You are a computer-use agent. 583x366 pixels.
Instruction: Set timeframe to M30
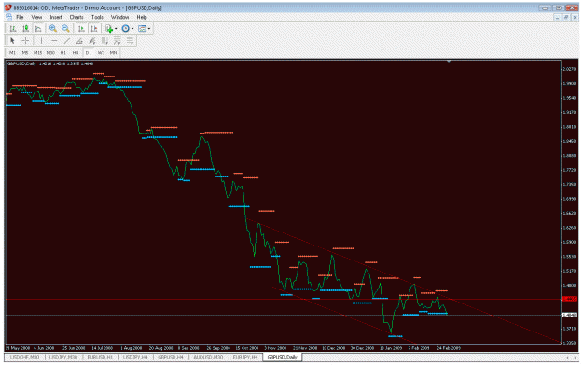[50, 53]
